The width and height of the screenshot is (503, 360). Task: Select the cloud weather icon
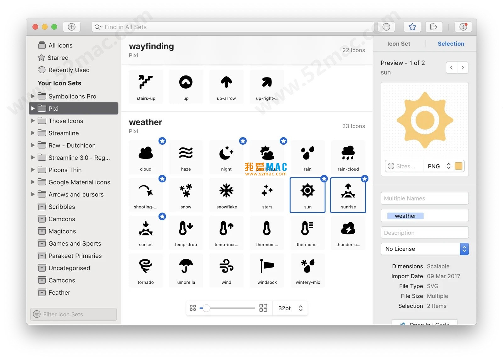146,157
